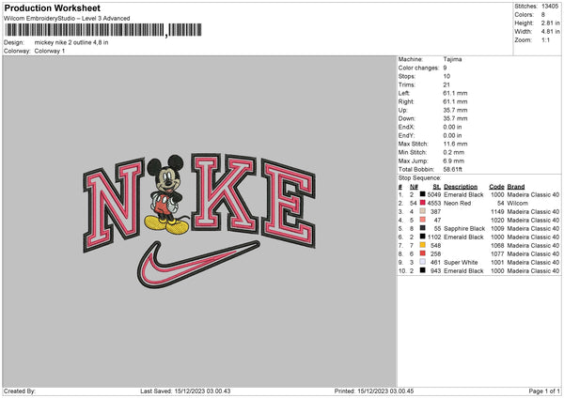Click the Stops value 10

pos(446,76)
